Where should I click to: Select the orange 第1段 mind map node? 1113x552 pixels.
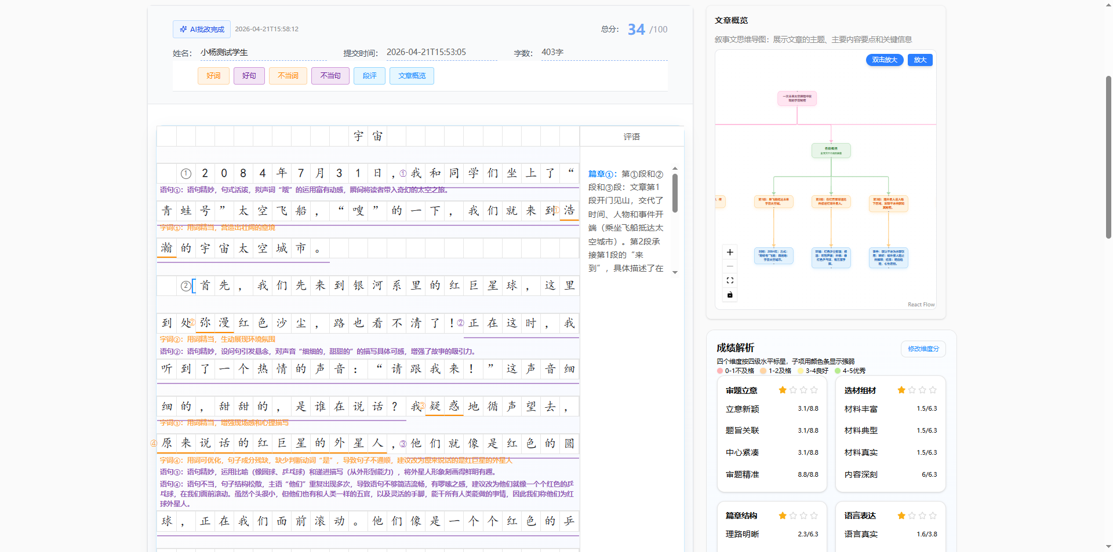(773, 202)
